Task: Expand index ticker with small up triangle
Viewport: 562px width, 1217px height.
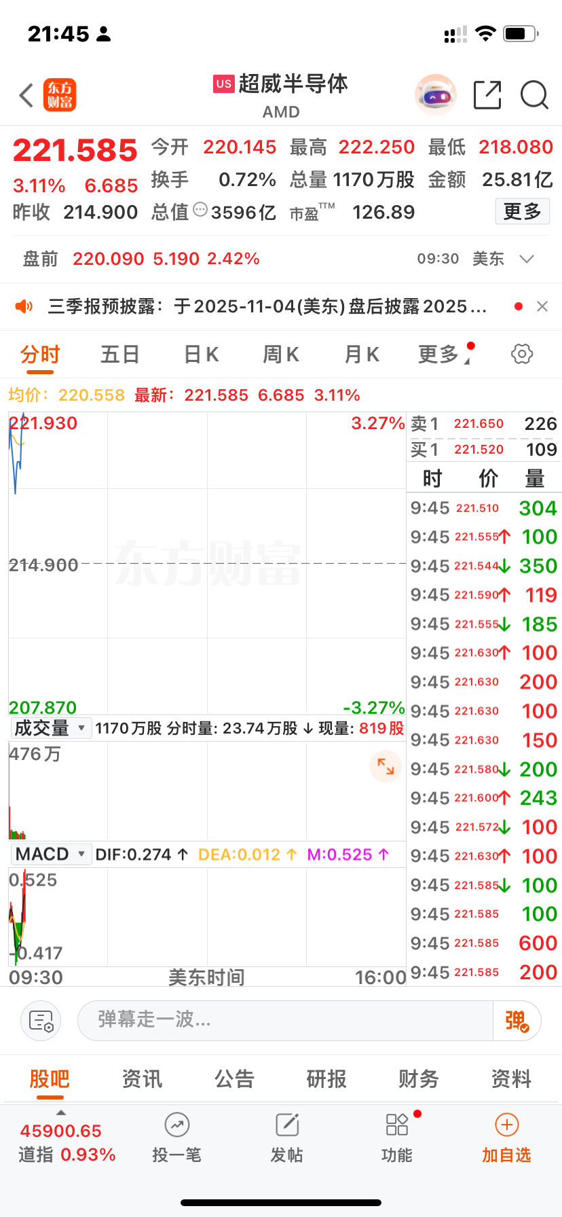Action: coord(61,1112)
